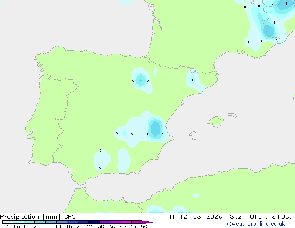Image resolution: width=295 pixels, height=228 pixels.
Task: Pick the legend swatch between 35 and 40
Action: tap(115, 222)
